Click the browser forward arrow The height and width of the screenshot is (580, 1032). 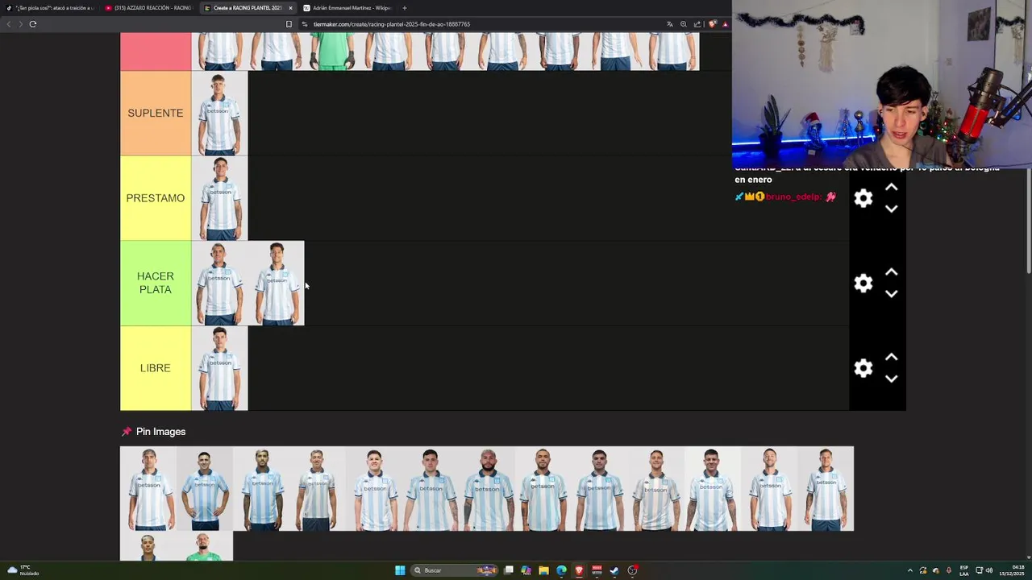click(x=20, y=24)
